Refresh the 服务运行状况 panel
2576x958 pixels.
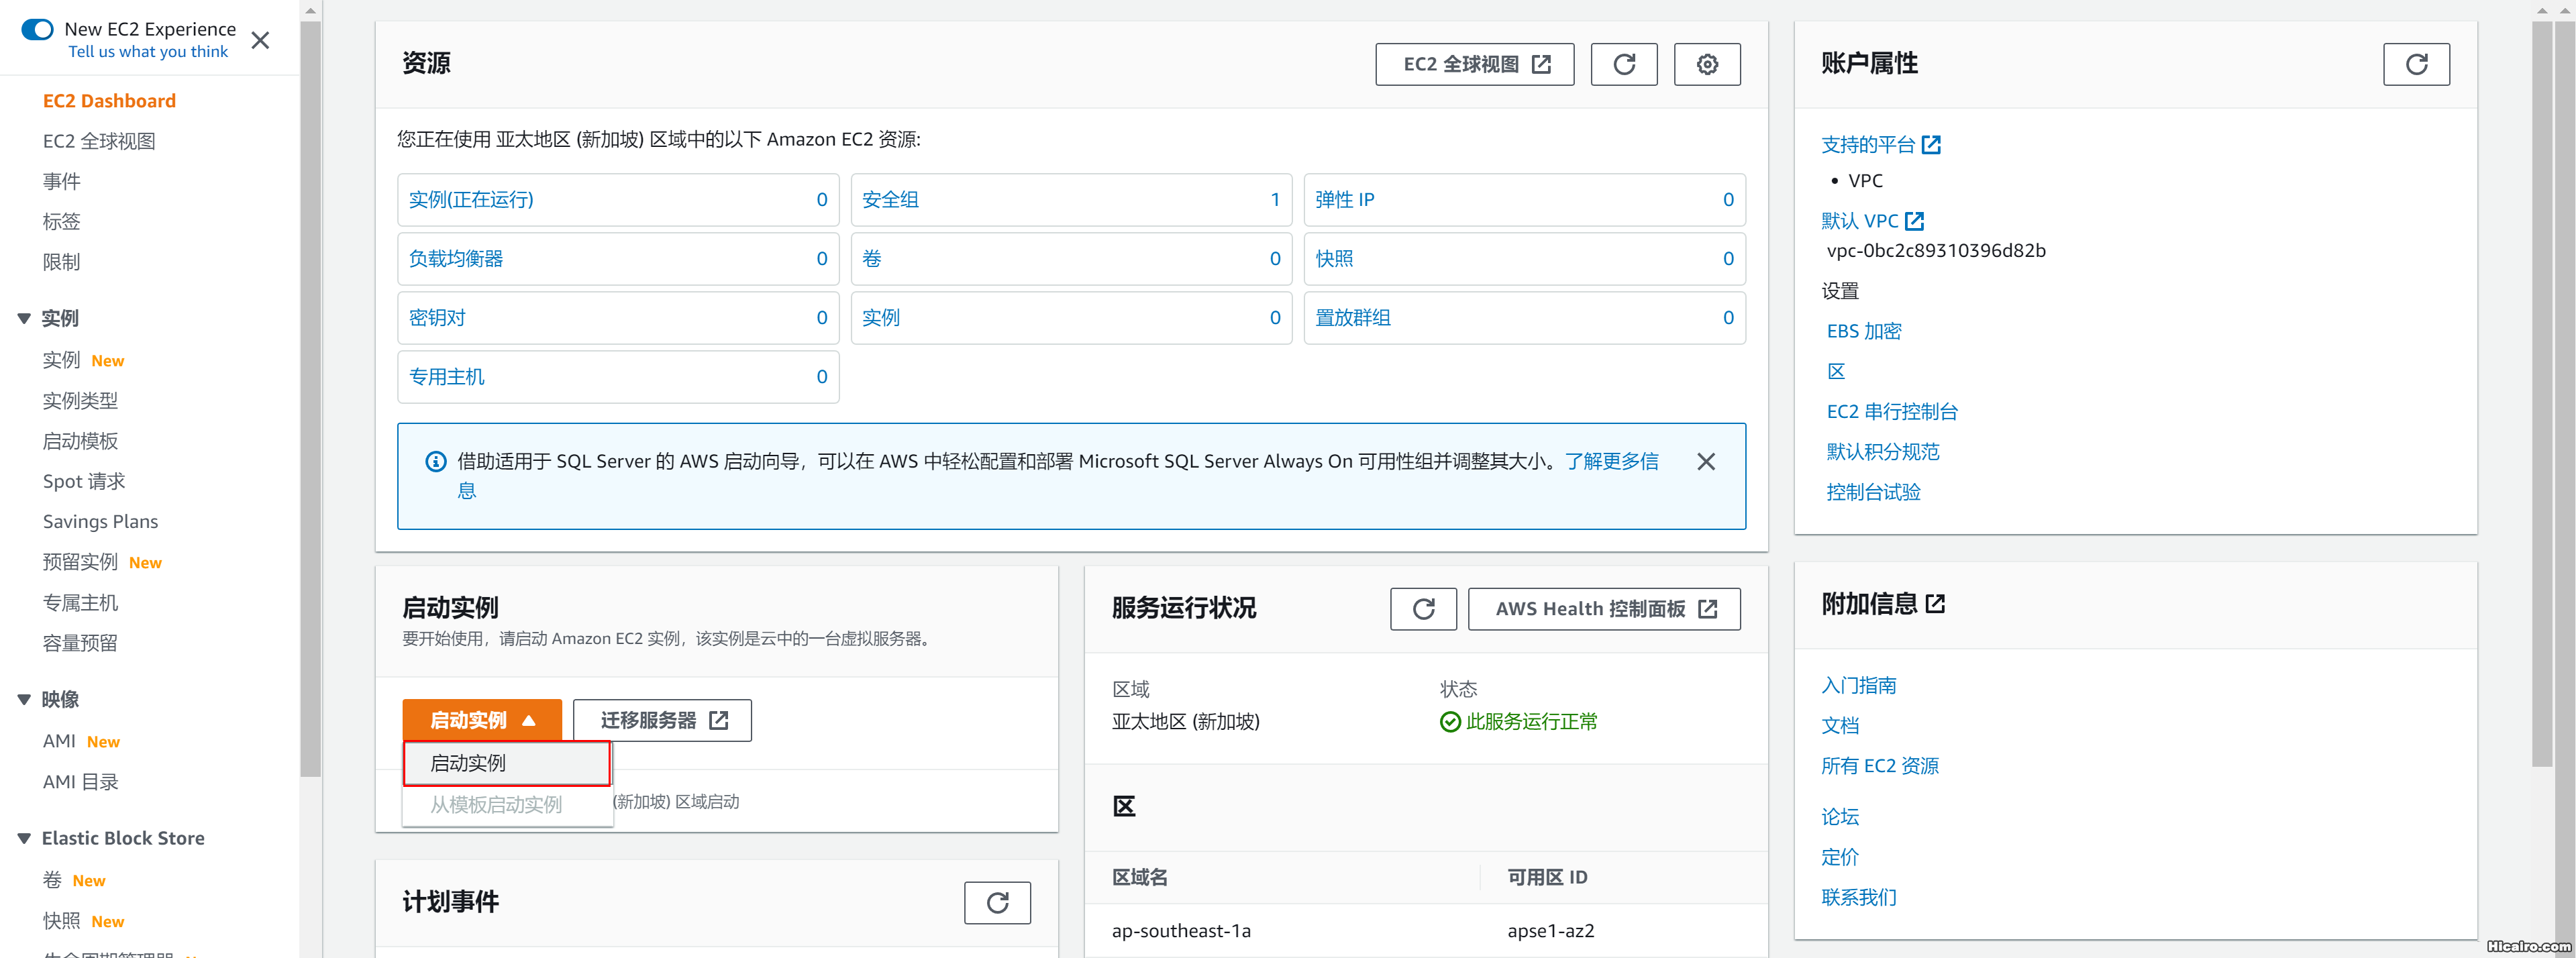point(1423,608)
